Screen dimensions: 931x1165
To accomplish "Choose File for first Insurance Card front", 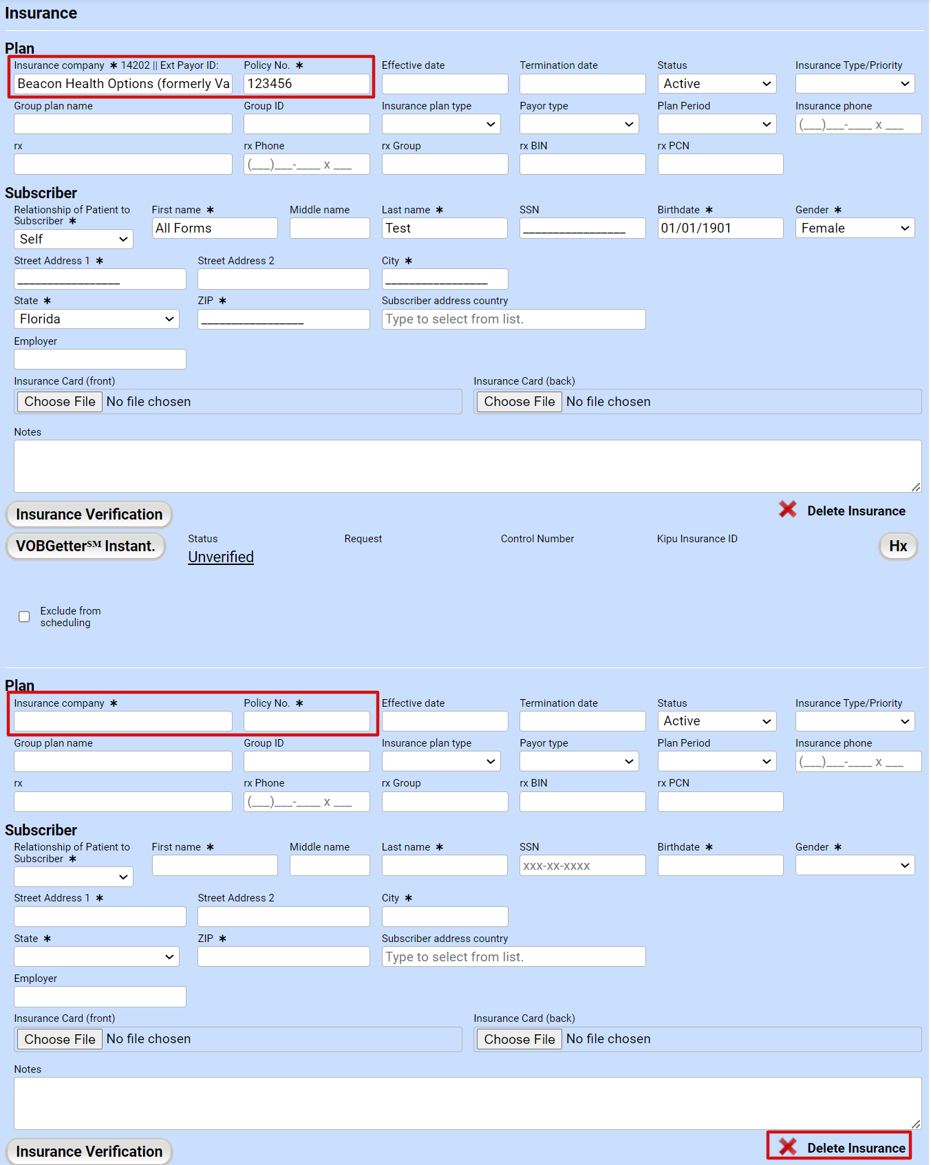I will pyautogui.click(x=60, y=402).
